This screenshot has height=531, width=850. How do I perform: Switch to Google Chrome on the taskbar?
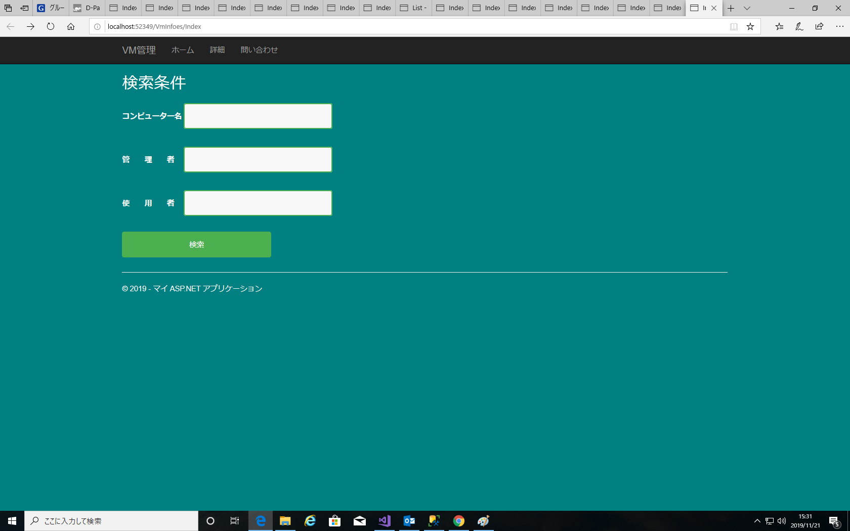pos(459,521)
